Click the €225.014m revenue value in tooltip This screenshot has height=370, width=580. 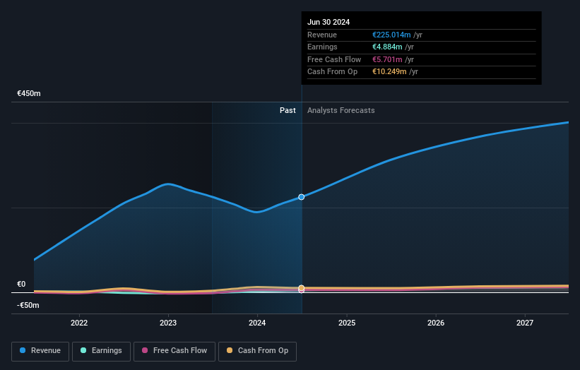[x=391, y=35]
